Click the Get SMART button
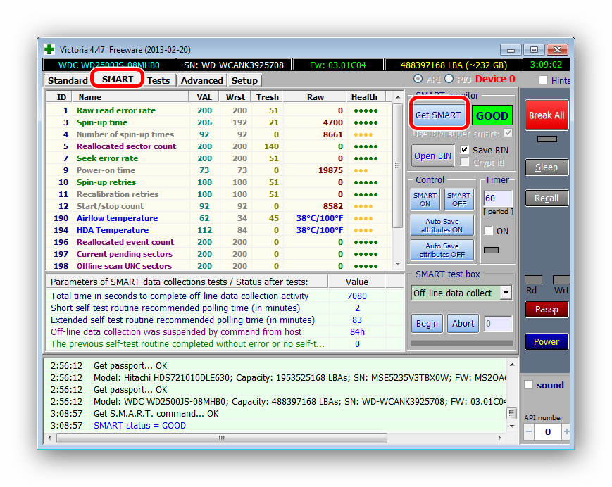612x487 pixels. point(437,115)
